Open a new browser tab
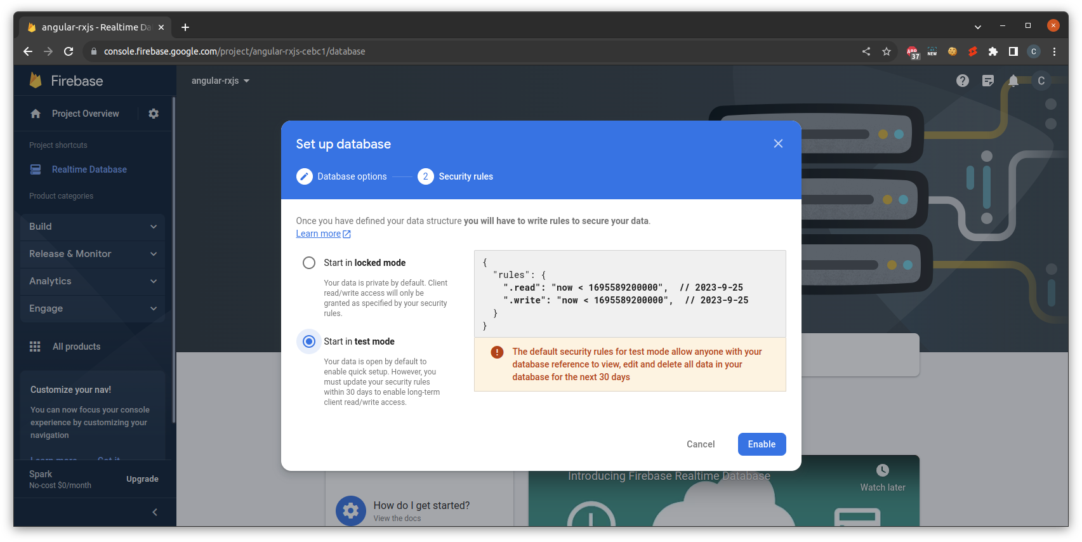Screen dimensions: 1082x542 click(x=185, y=27)
